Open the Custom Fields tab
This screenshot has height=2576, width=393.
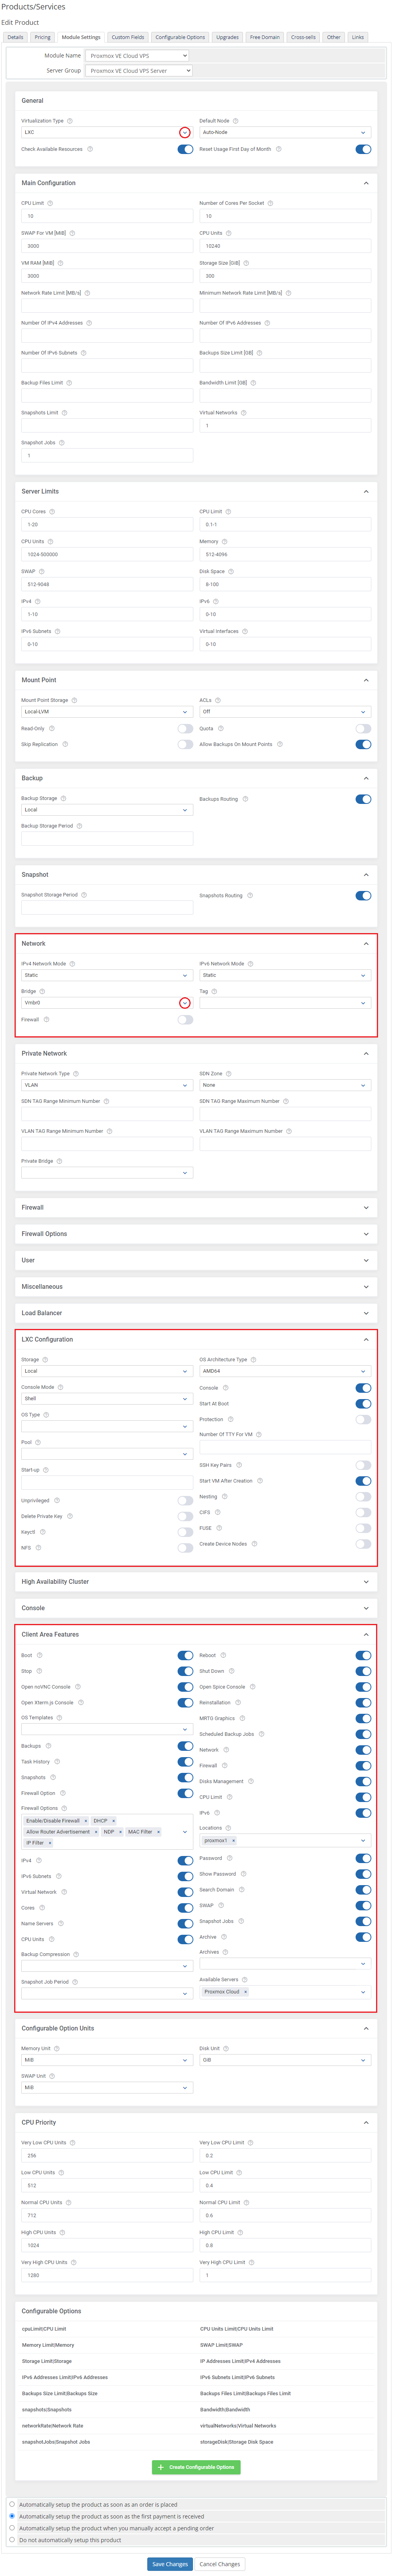(128, 37)
